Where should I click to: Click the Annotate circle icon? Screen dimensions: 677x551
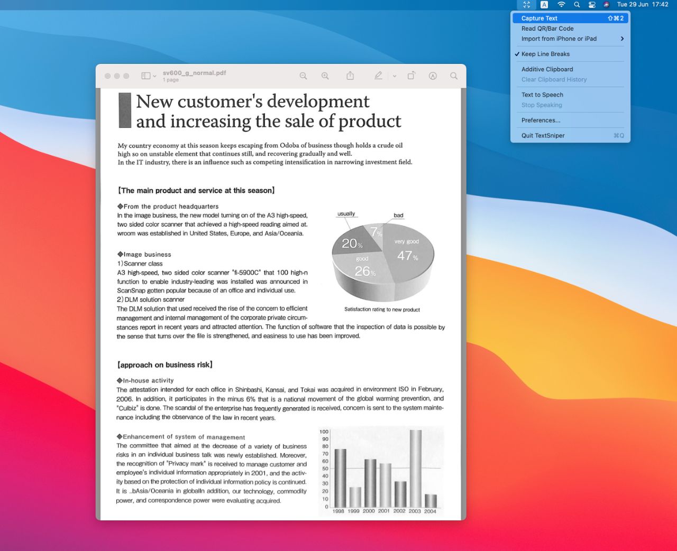433,76
